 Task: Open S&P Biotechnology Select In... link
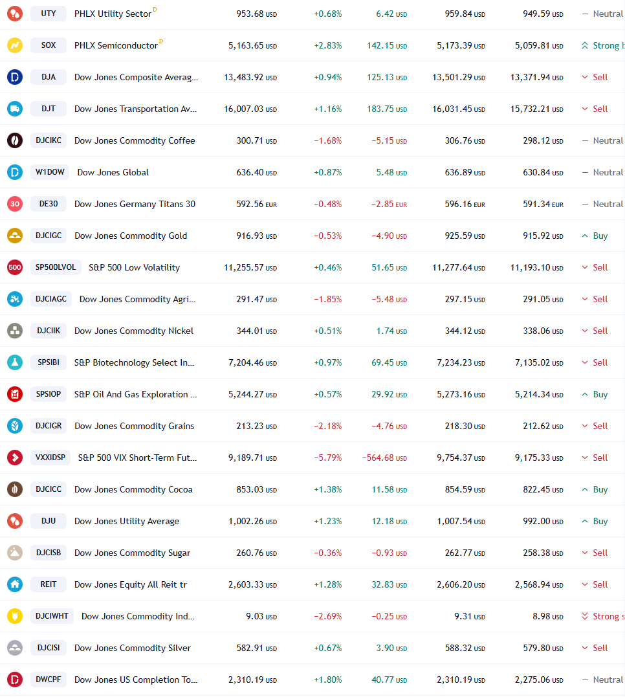[134, 362]
